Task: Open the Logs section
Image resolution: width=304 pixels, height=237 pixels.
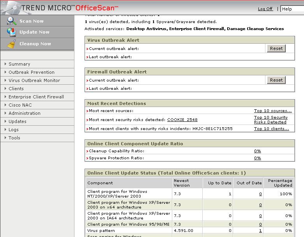Action: click(14, 130)
